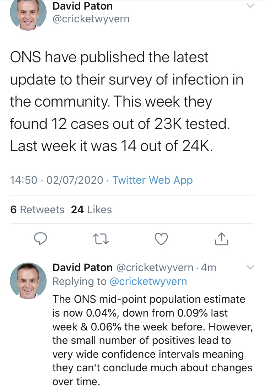
Task: Expand the reply tweet options chevron
Action: (x=251, y=267)
